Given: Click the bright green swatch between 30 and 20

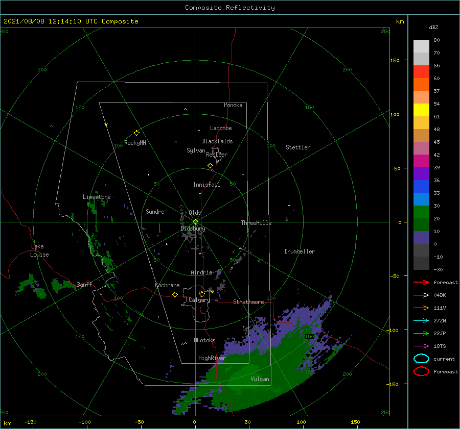Looking at the screenshot, I should (x=421, y=212).
